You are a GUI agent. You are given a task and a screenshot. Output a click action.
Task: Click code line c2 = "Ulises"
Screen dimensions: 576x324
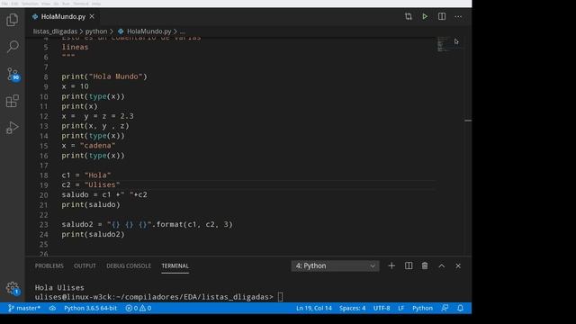[x=91, y=184]
